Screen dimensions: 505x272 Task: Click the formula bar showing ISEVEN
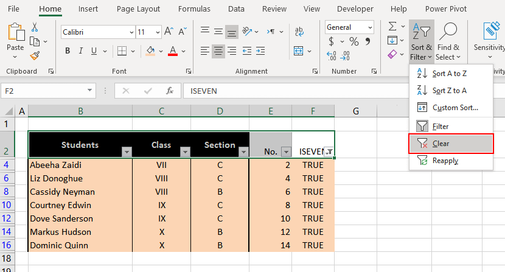coord(295,91)
